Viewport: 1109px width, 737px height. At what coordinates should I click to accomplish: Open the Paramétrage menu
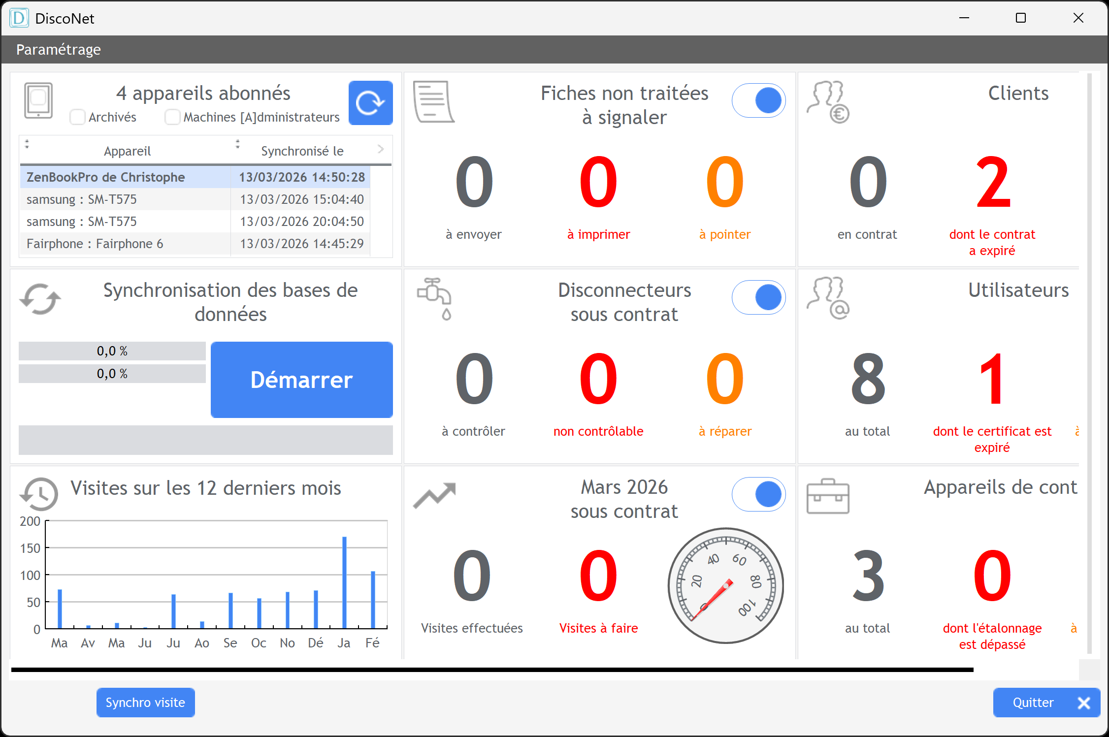click(59, 50)
